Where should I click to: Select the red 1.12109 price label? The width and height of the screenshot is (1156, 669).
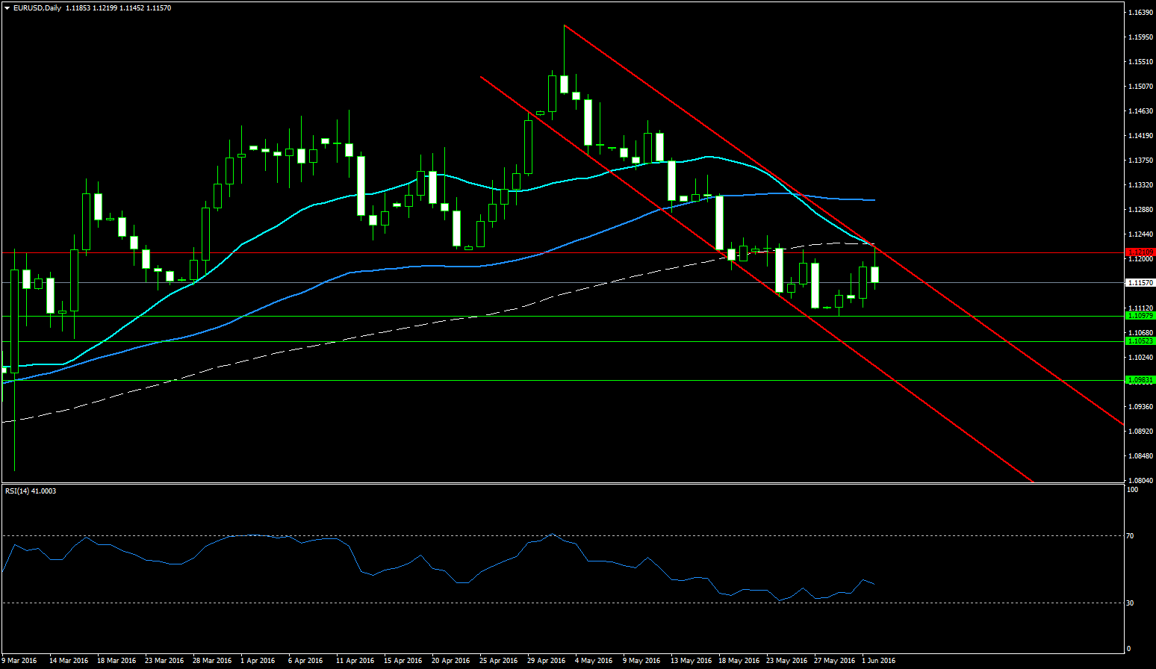point(1140,252)
